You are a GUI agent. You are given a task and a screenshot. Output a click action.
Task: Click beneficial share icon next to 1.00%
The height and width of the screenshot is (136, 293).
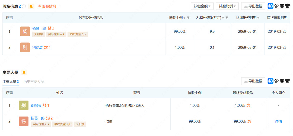[x=248, y=105]
